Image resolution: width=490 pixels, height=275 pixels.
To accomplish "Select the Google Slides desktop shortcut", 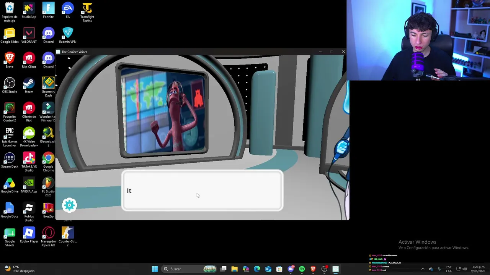I will tap(10, 36).
